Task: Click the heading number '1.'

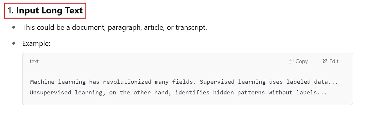Action: (11, 11)
